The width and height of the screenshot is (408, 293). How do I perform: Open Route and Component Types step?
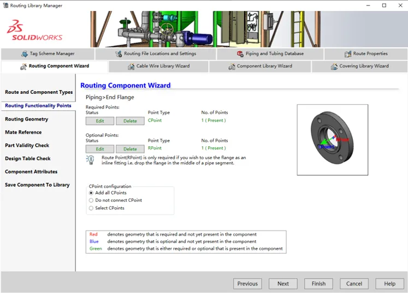pyautogui.click(x=39, y=92)
